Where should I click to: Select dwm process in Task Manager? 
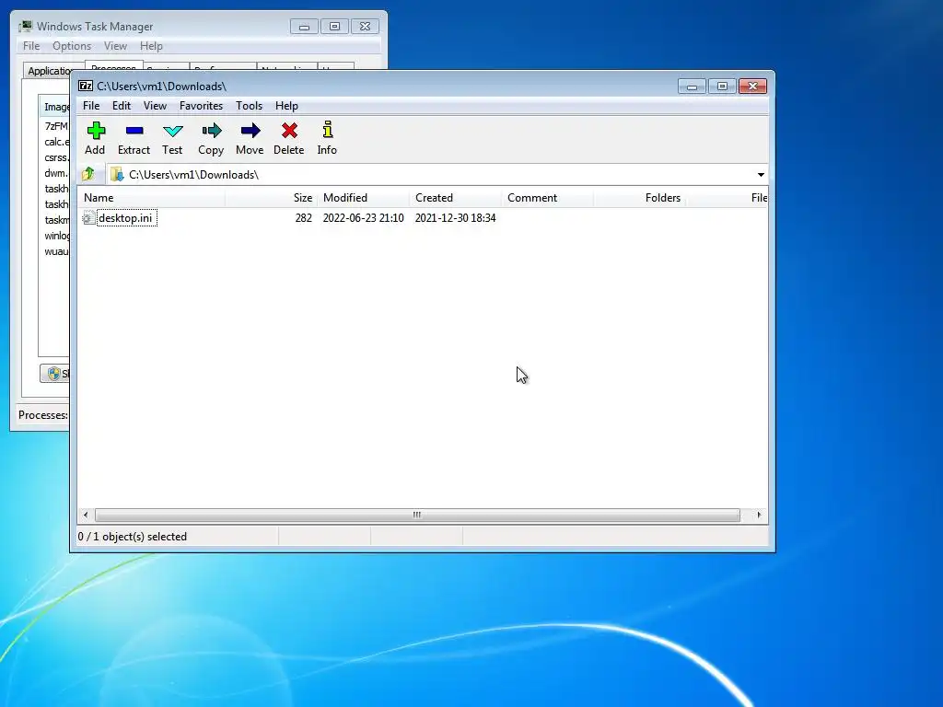click(56, 173)
